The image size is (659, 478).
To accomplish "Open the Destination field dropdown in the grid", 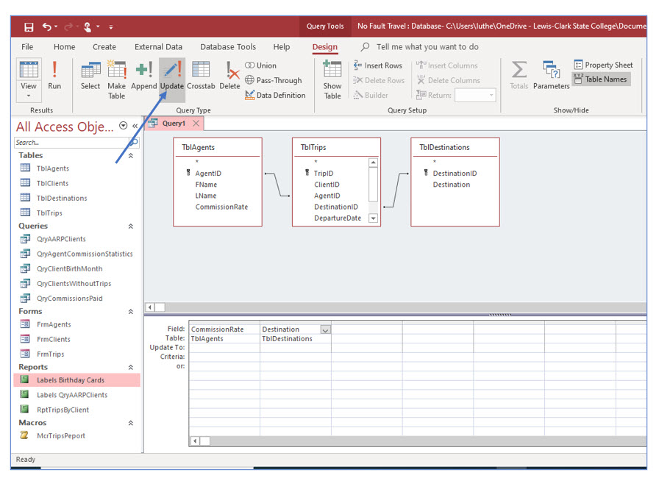I will pos(325,329).
